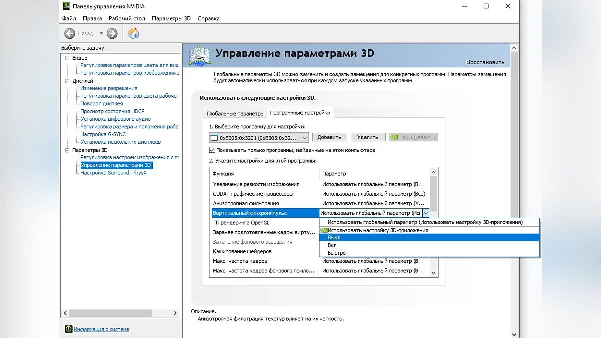Image resolution: width=601 pixels, height=338 pixels.
Task: Click the Home icon in toolbar
Action: (133, 33)
